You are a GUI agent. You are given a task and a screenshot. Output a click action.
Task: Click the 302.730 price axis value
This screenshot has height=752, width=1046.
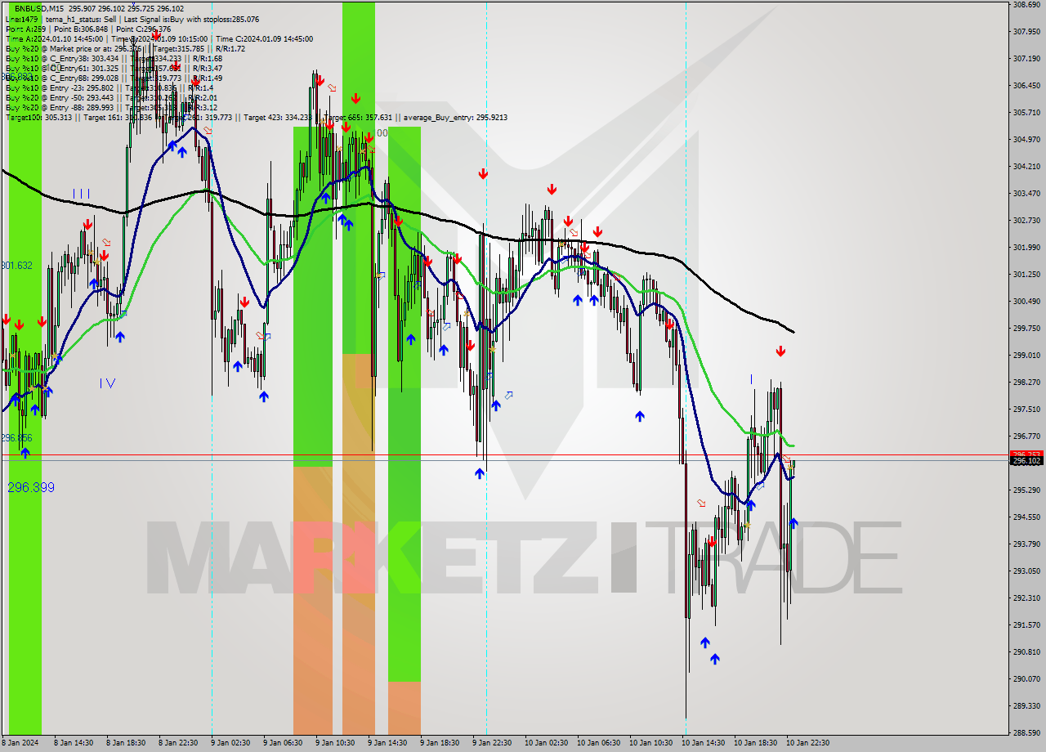click(x=1026, y=221)
